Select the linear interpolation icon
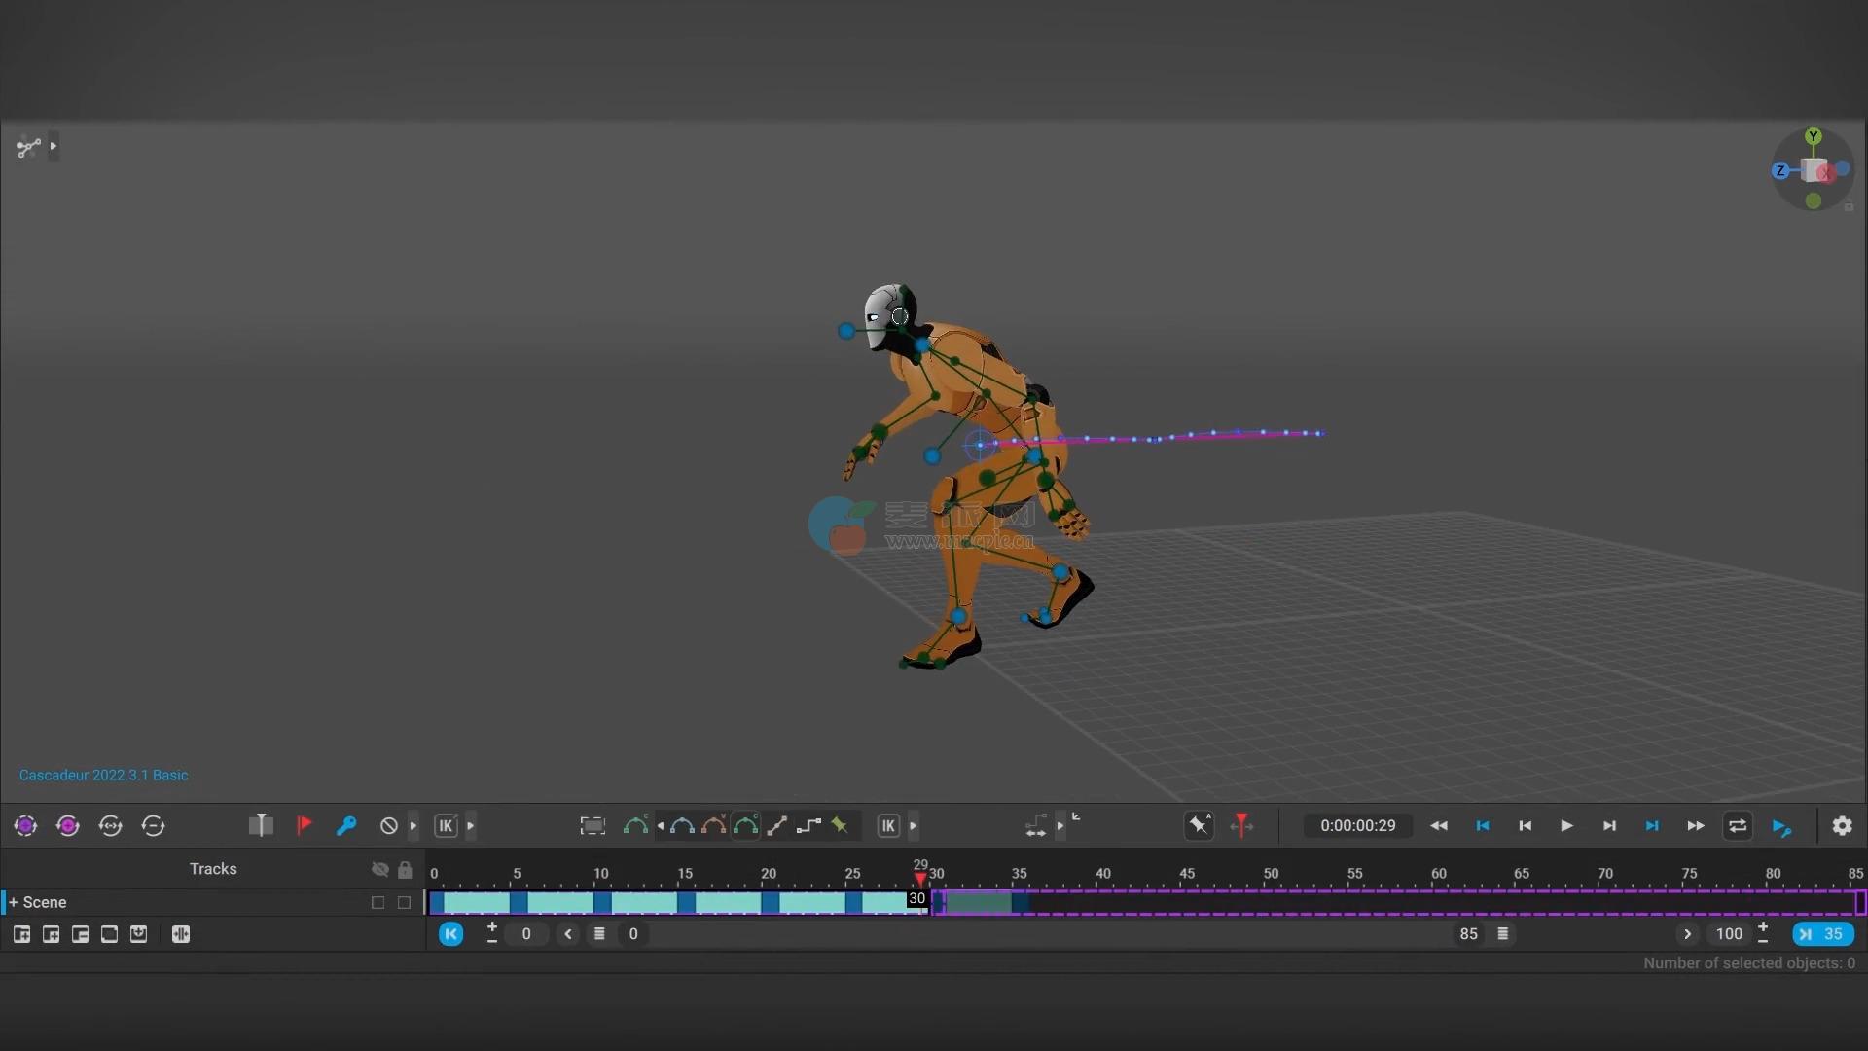 776,826
